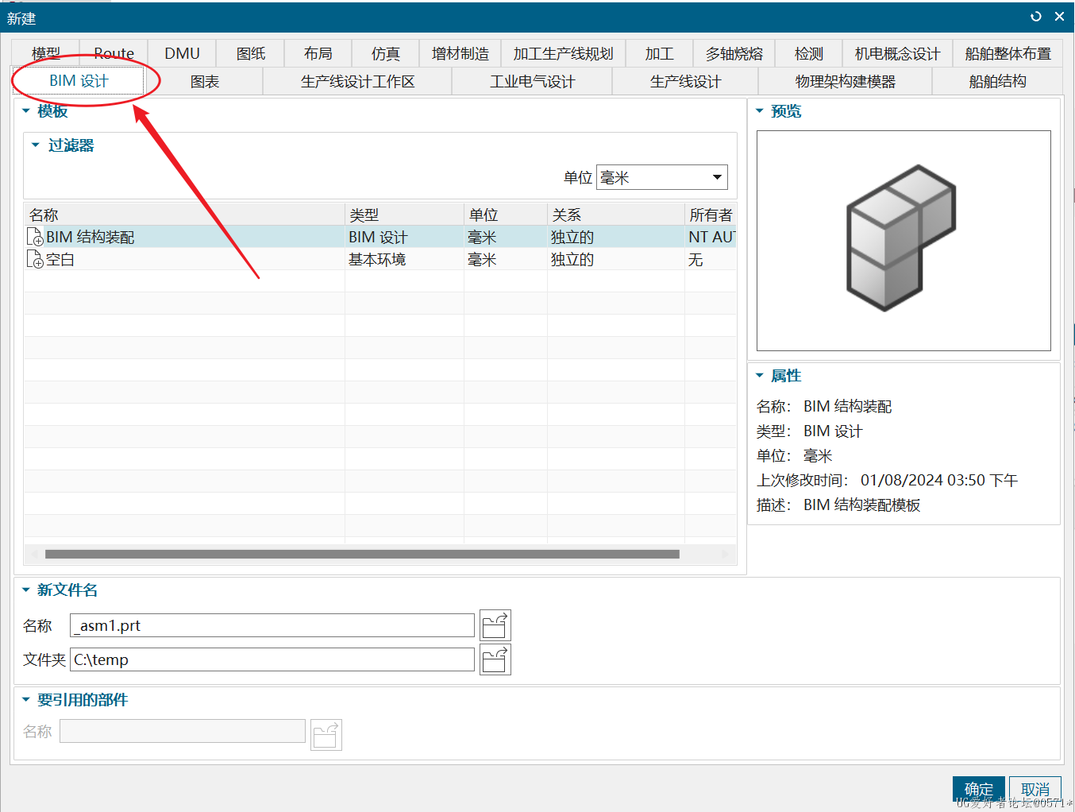1075x812 pixels.
Task: Select the 加工生产线规划 tab
Action: point(563,53)
